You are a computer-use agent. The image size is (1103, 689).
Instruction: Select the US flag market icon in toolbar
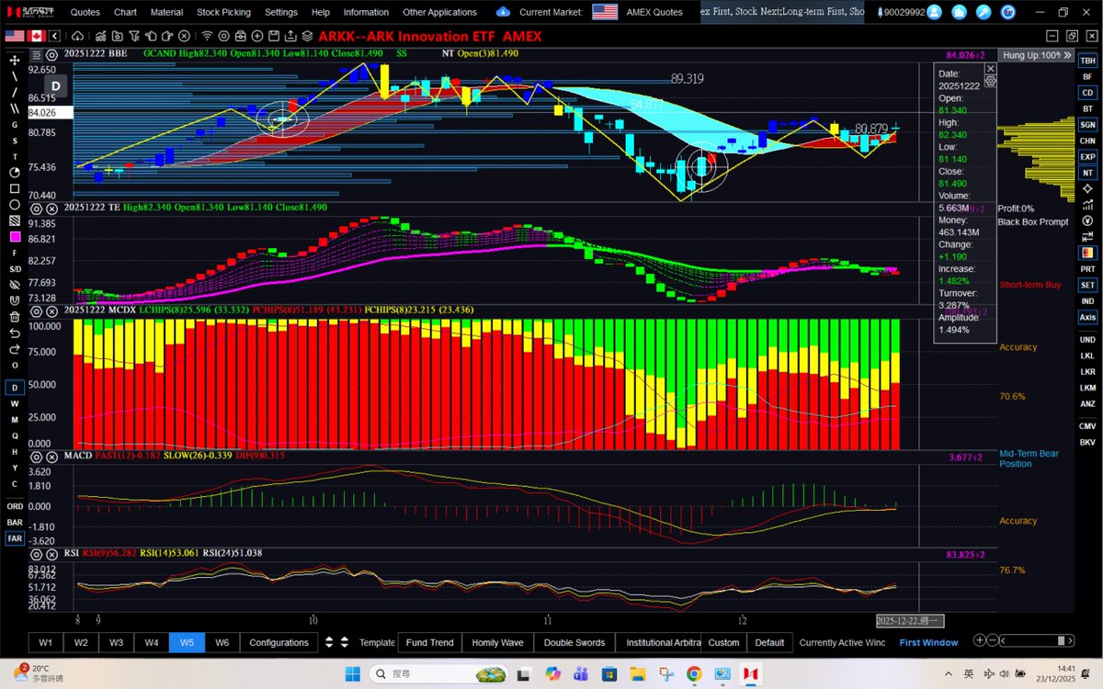tap(15, 37)
